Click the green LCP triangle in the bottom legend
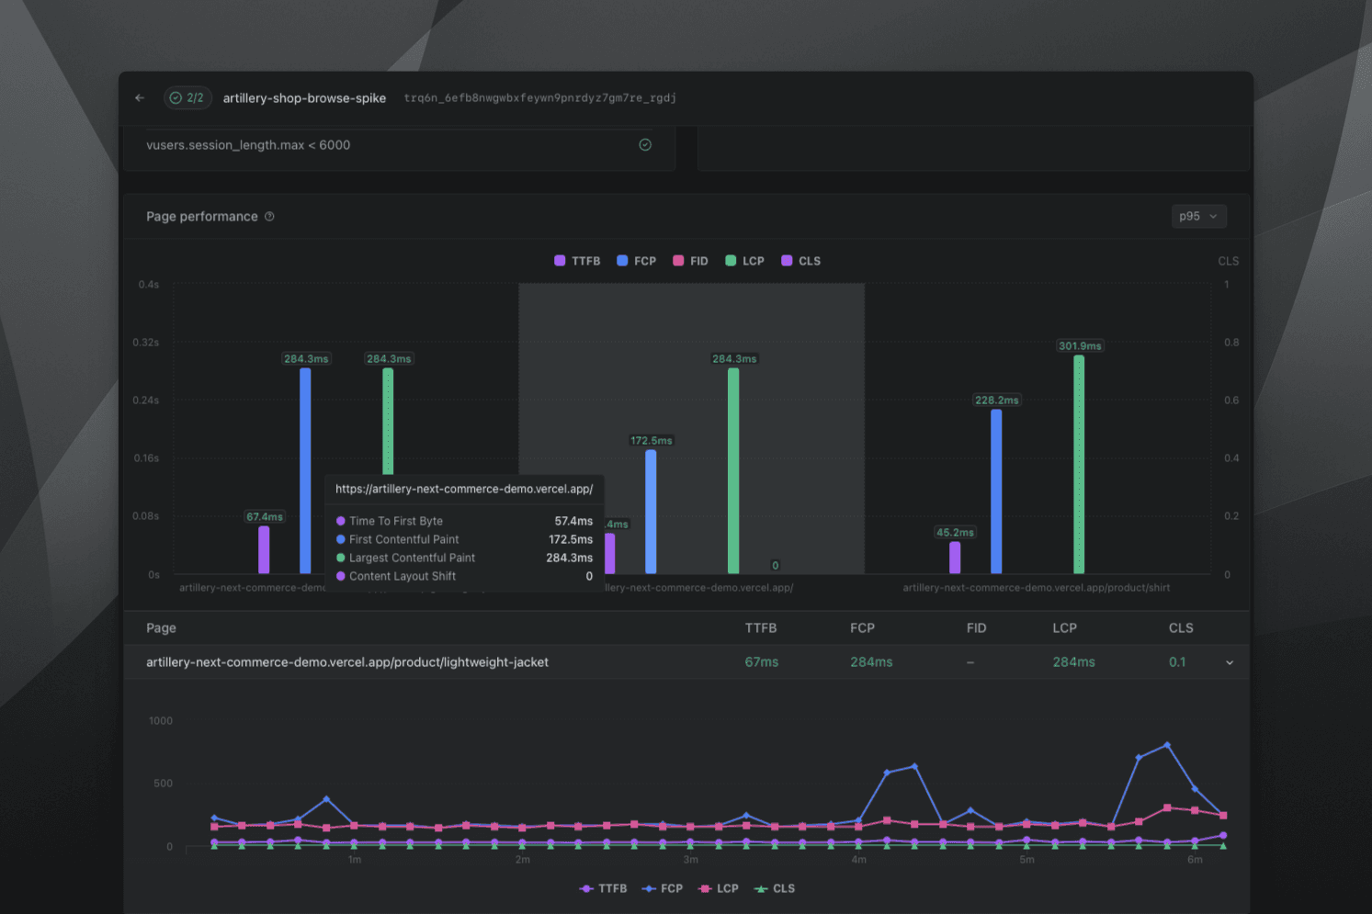 click(x=761, y=888)
